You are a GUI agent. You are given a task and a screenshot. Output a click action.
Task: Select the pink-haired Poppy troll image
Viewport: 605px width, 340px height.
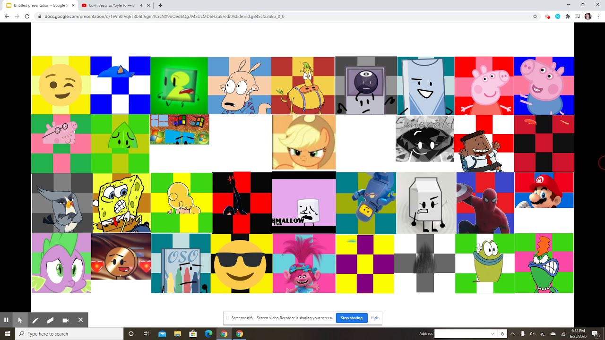[304, 263]
